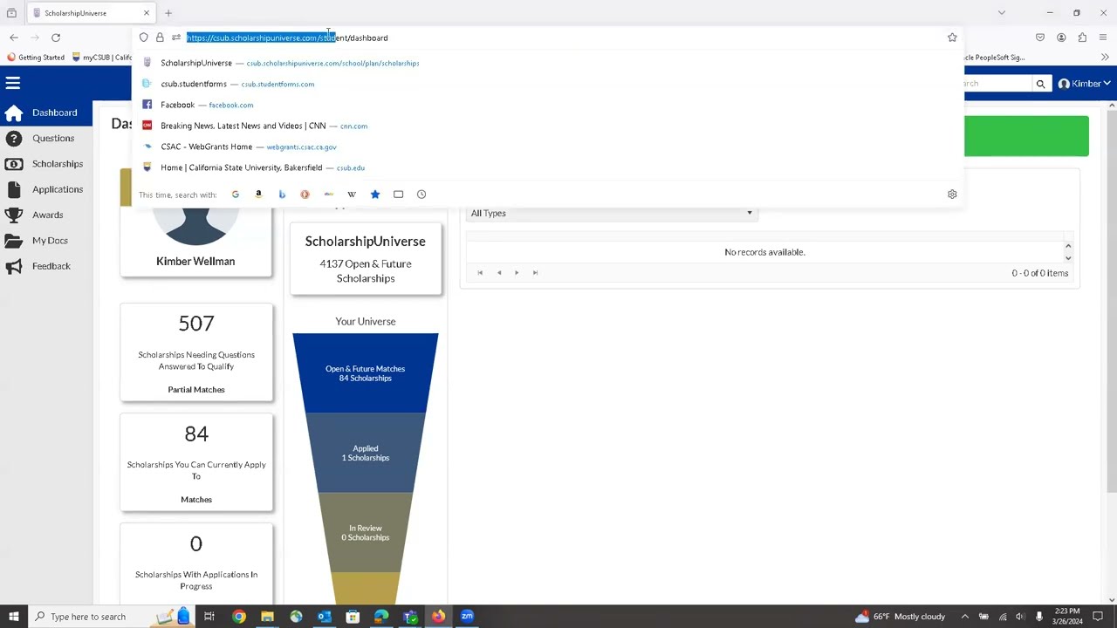Select Facebook suggestion in URL dropdown
Image resolution: width=1117 pixels, height=628 pixels.
[548, 105]
